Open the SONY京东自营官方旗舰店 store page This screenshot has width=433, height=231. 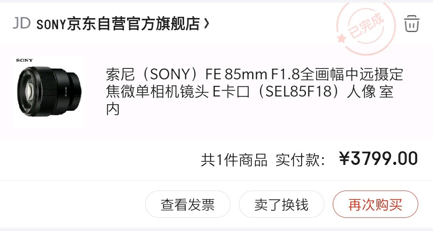[x=118, y=24]
